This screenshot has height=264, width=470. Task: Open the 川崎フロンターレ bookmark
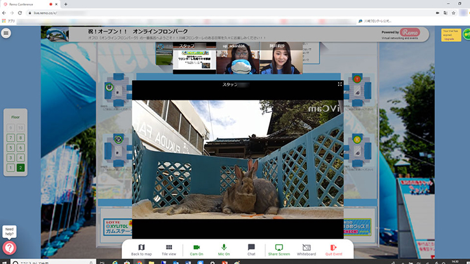[x=375, y=21]
